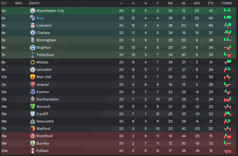238x156 pixels.
Task: Click Manchester City's form graph
Action: pyautogui.click(x=227, y=10)
